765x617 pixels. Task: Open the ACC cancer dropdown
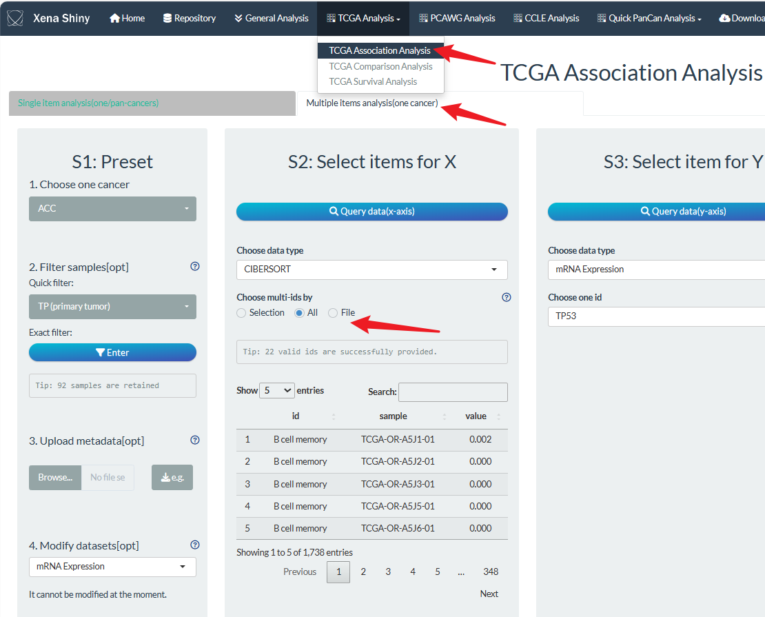(x=112, y=209)
